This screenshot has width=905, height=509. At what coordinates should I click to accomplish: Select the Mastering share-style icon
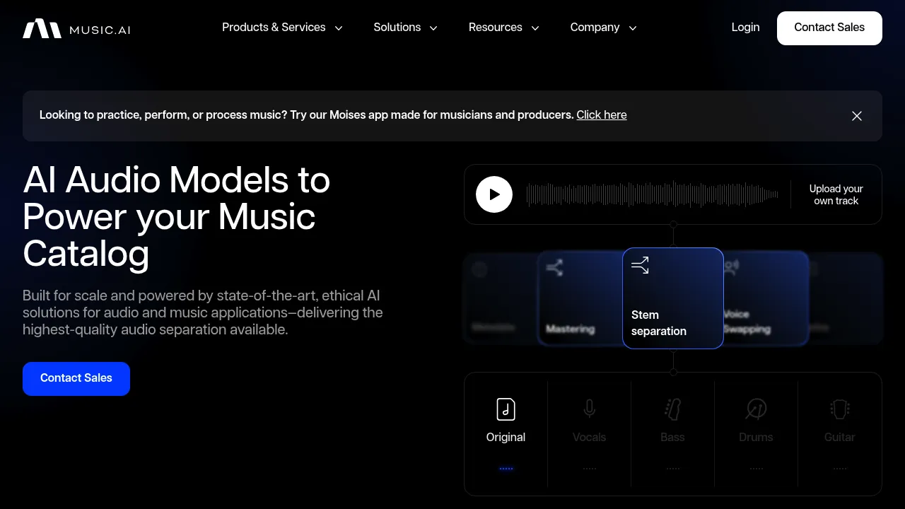tap(555, 267)
